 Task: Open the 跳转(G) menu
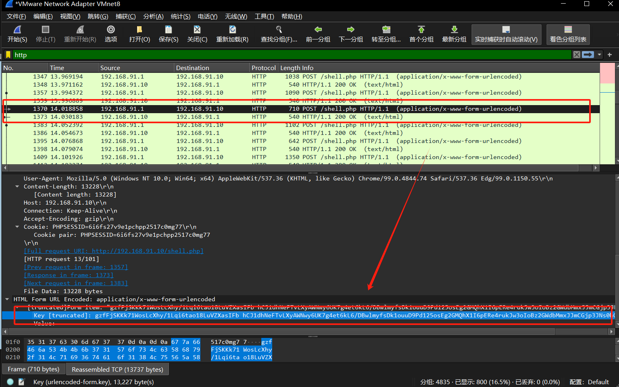point(98,17)
